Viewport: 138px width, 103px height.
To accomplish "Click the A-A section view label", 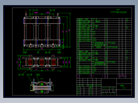I will click(42, 78).
